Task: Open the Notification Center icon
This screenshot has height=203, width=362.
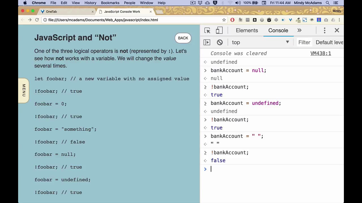Action: (336, 3)
